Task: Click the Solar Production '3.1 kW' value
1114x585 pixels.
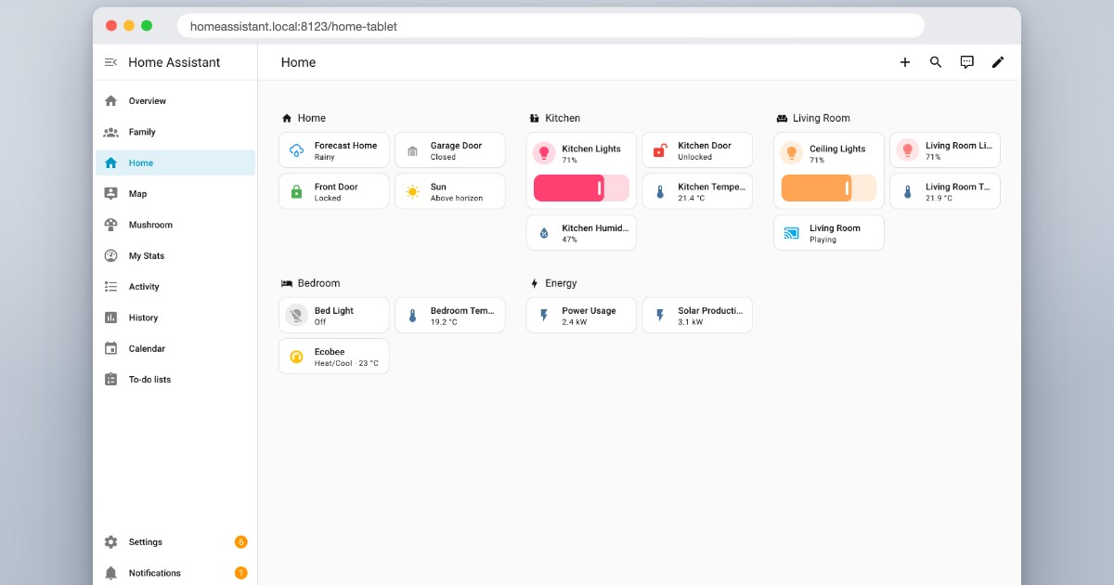Action: pyautogui.click(x=690, y=322)
